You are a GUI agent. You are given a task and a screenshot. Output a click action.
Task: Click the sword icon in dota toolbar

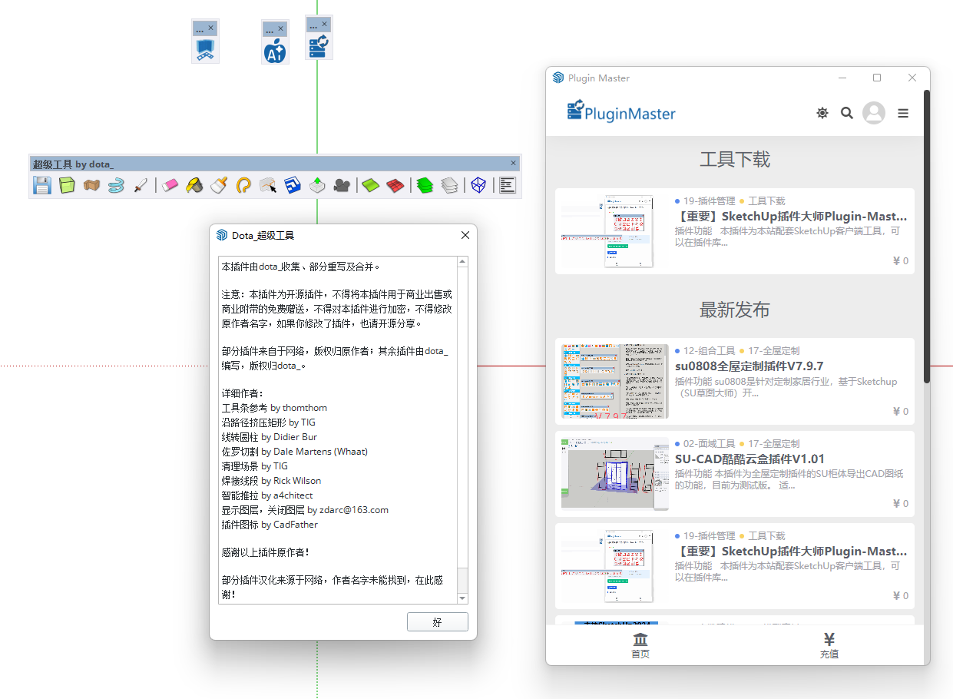[141, 185]
